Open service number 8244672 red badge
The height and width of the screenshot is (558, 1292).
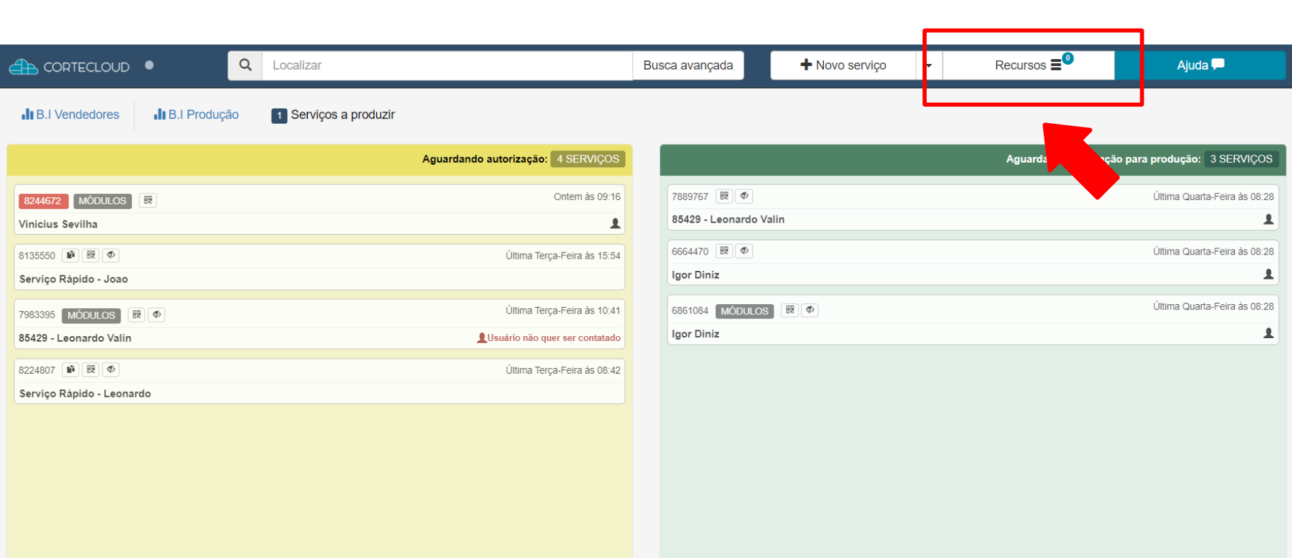tap(43, 201)
